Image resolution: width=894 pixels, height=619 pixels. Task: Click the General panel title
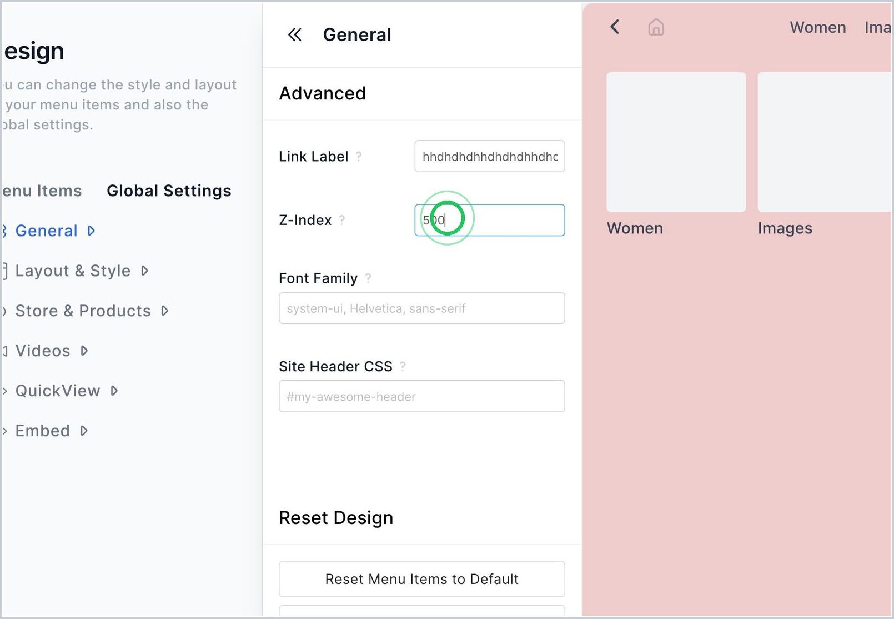tap(357, 35)
